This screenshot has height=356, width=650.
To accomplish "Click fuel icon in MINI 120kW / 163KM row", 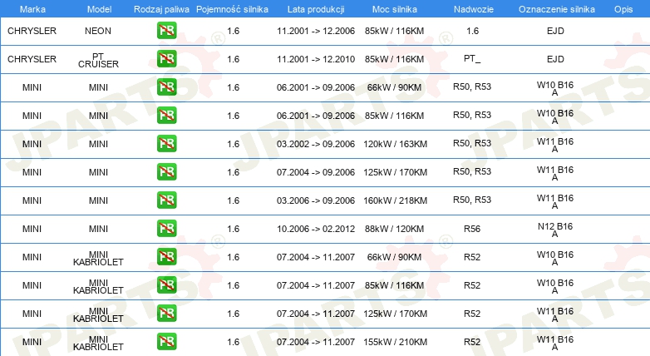I will pos(166,143).
